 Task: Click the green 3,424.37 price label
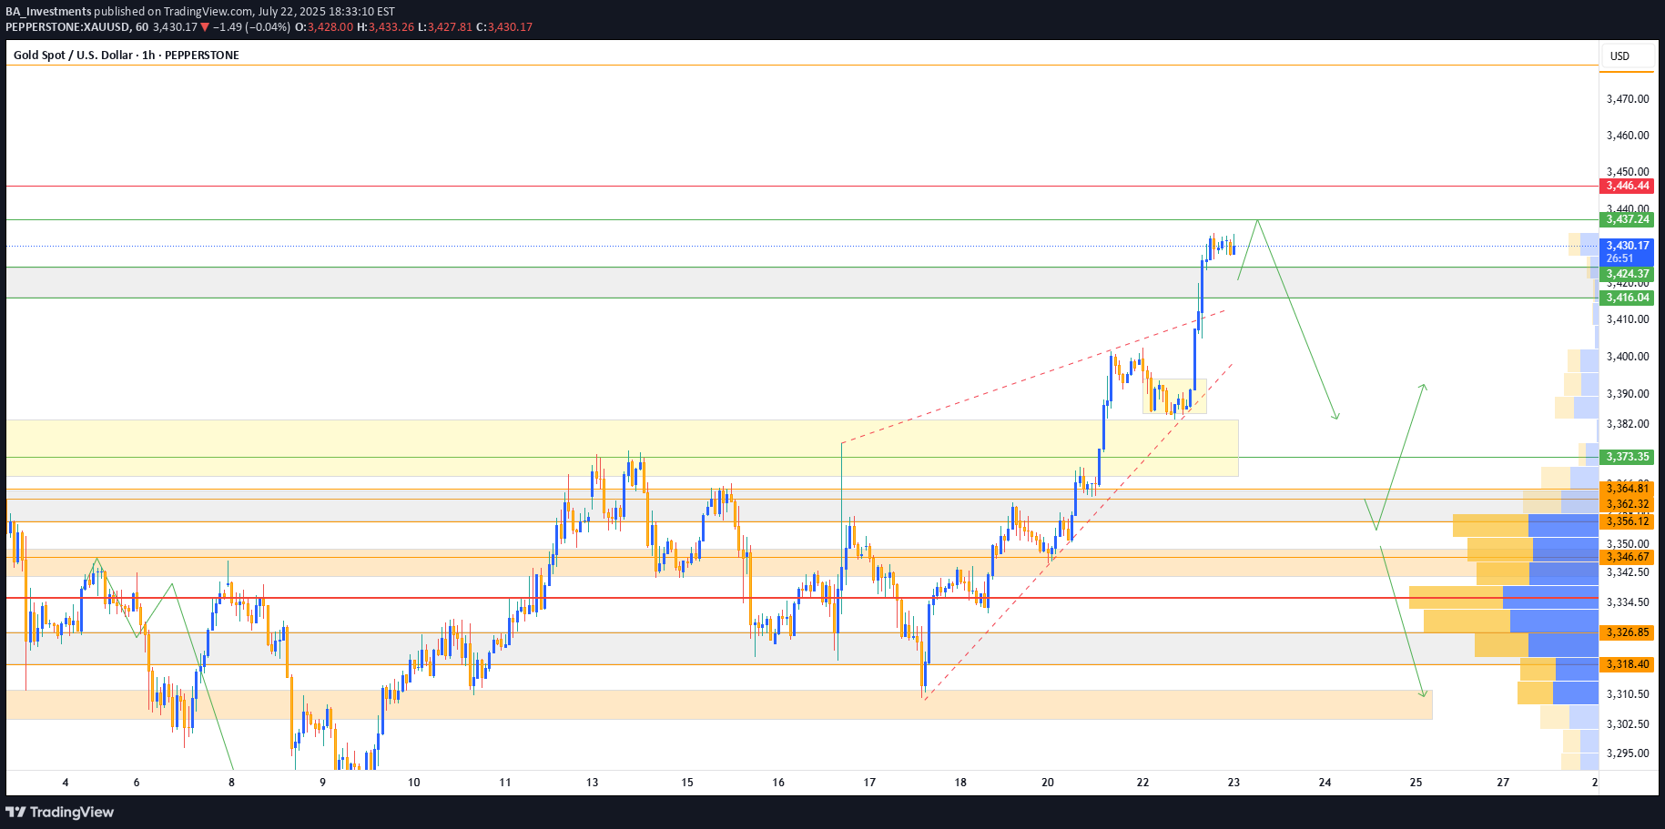coord(1627,274)
